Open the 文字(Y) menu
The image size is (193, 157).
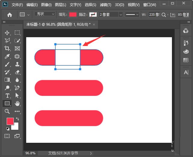tap(76, 5)
